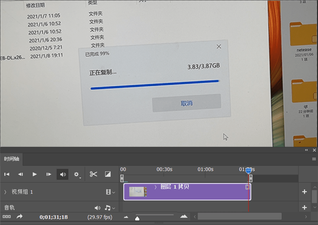Step back to previous frame
The height and width of the screenshot is (225, 318).
(21, 174)
